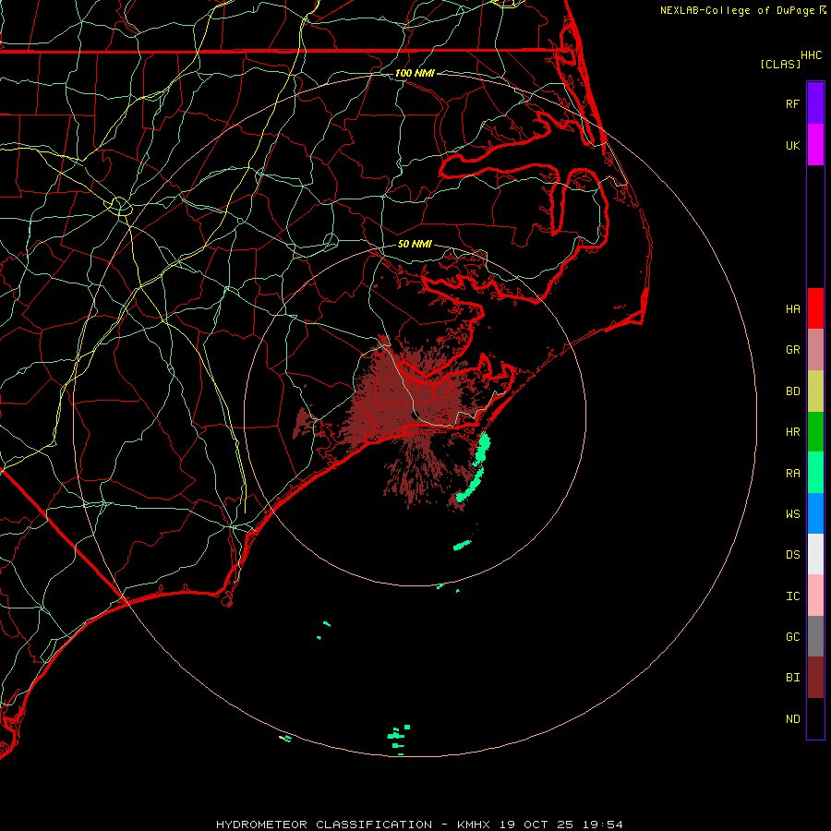Click the "100 NMI" range ring label

tap(415, 73)
